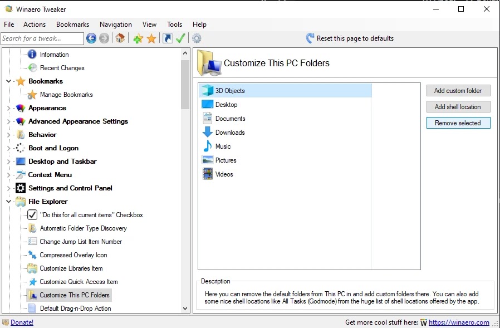500x328 pixels.
Task: Click the Customize Libraries folder icon
Action: coord(32,268)
